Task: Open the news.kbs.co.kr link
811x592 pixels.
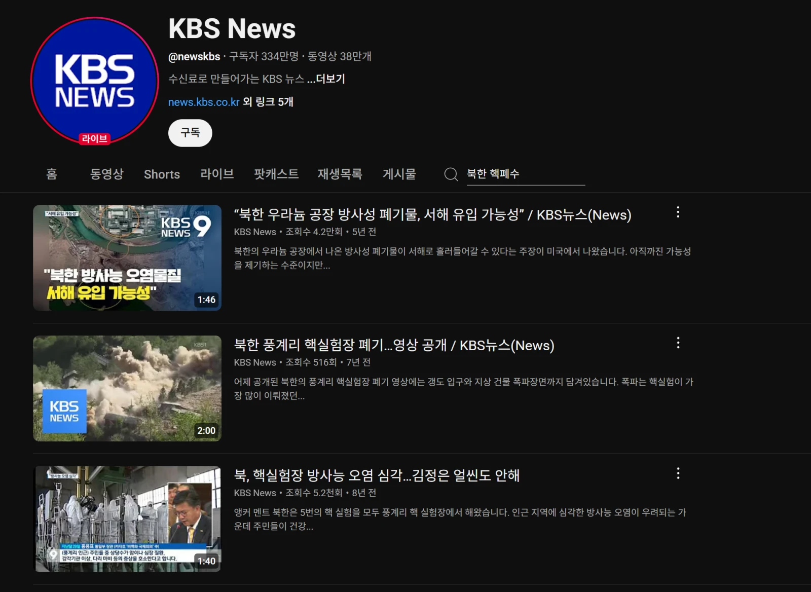Action: 204,102
